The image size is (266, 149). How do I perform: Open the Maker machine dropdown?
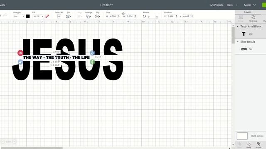(x=250, y=5)
